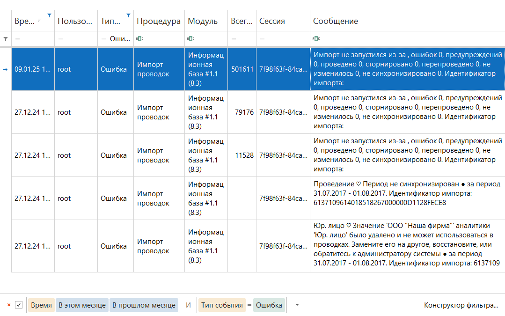Click the ABC operator icon in Модуль filter

(190, 39)
